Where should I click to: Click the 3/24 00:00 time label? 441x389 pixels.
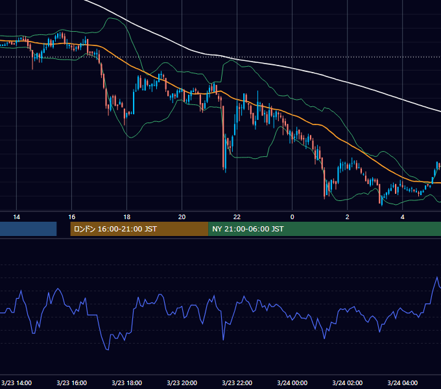coord(292,383)
